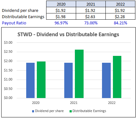Click the $0.50 y-axis label
Screen dimensions: 136x118
point(8,89)
